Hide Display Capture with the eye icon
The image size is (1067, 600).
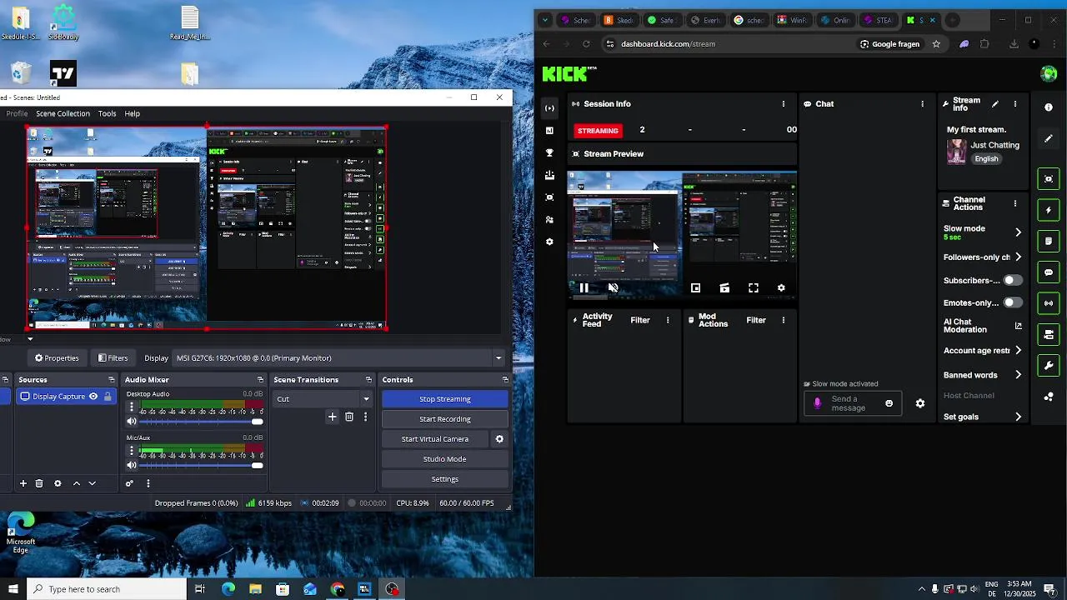(93, 397)
